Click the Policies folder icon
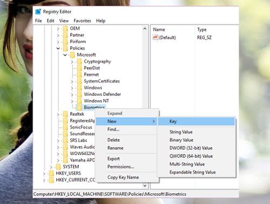270x204 pixels. coord(65,48)
